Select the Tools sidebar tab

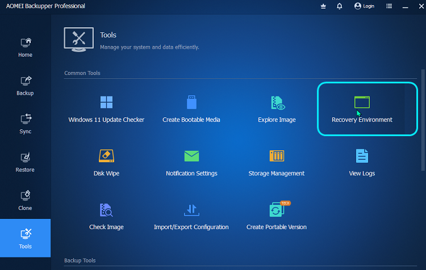(x=25, y=238)
